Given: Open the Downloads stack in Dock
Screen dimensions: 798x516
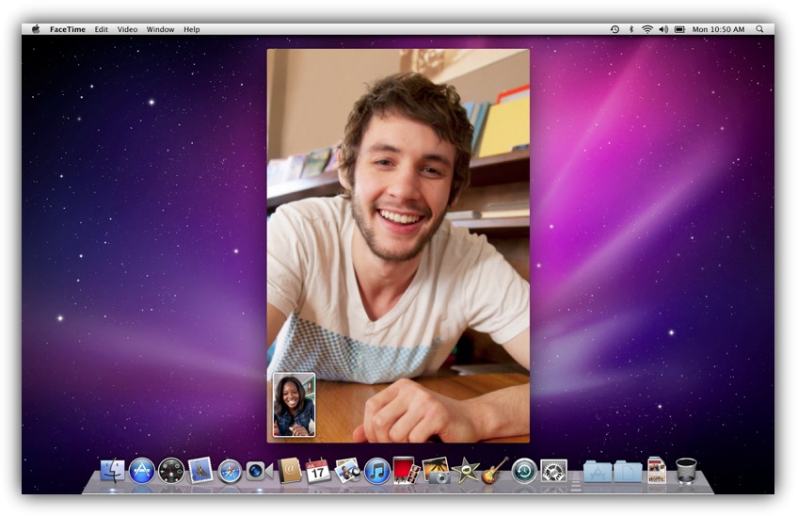Looking at the screenshot, I should tap(657, 470).
